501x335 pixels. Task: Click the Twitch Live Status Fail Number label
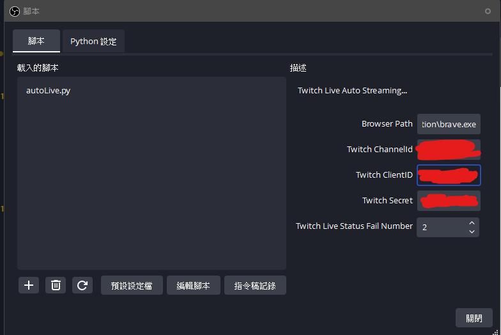pyautogui.click(x=354, y=226)
